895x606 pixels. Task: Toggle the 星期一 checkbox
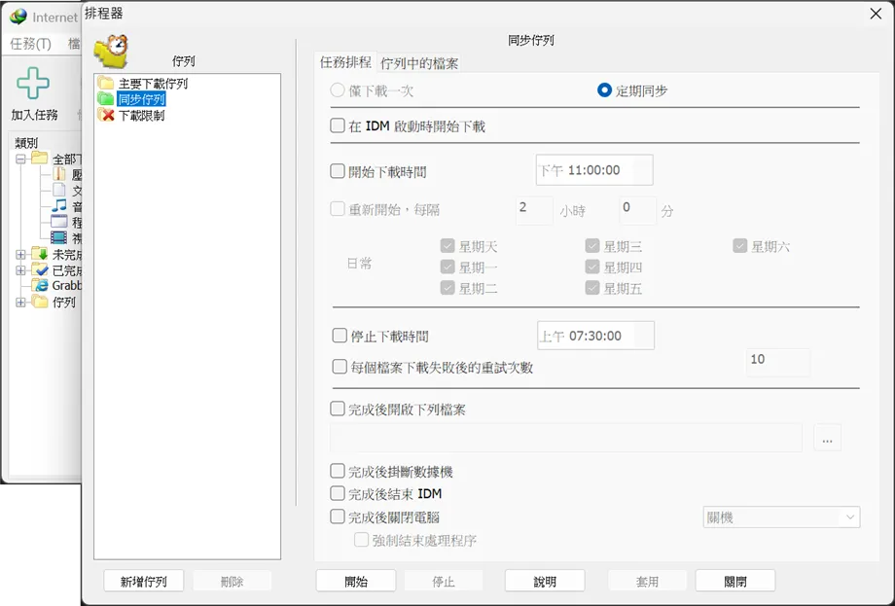(447, 267)
